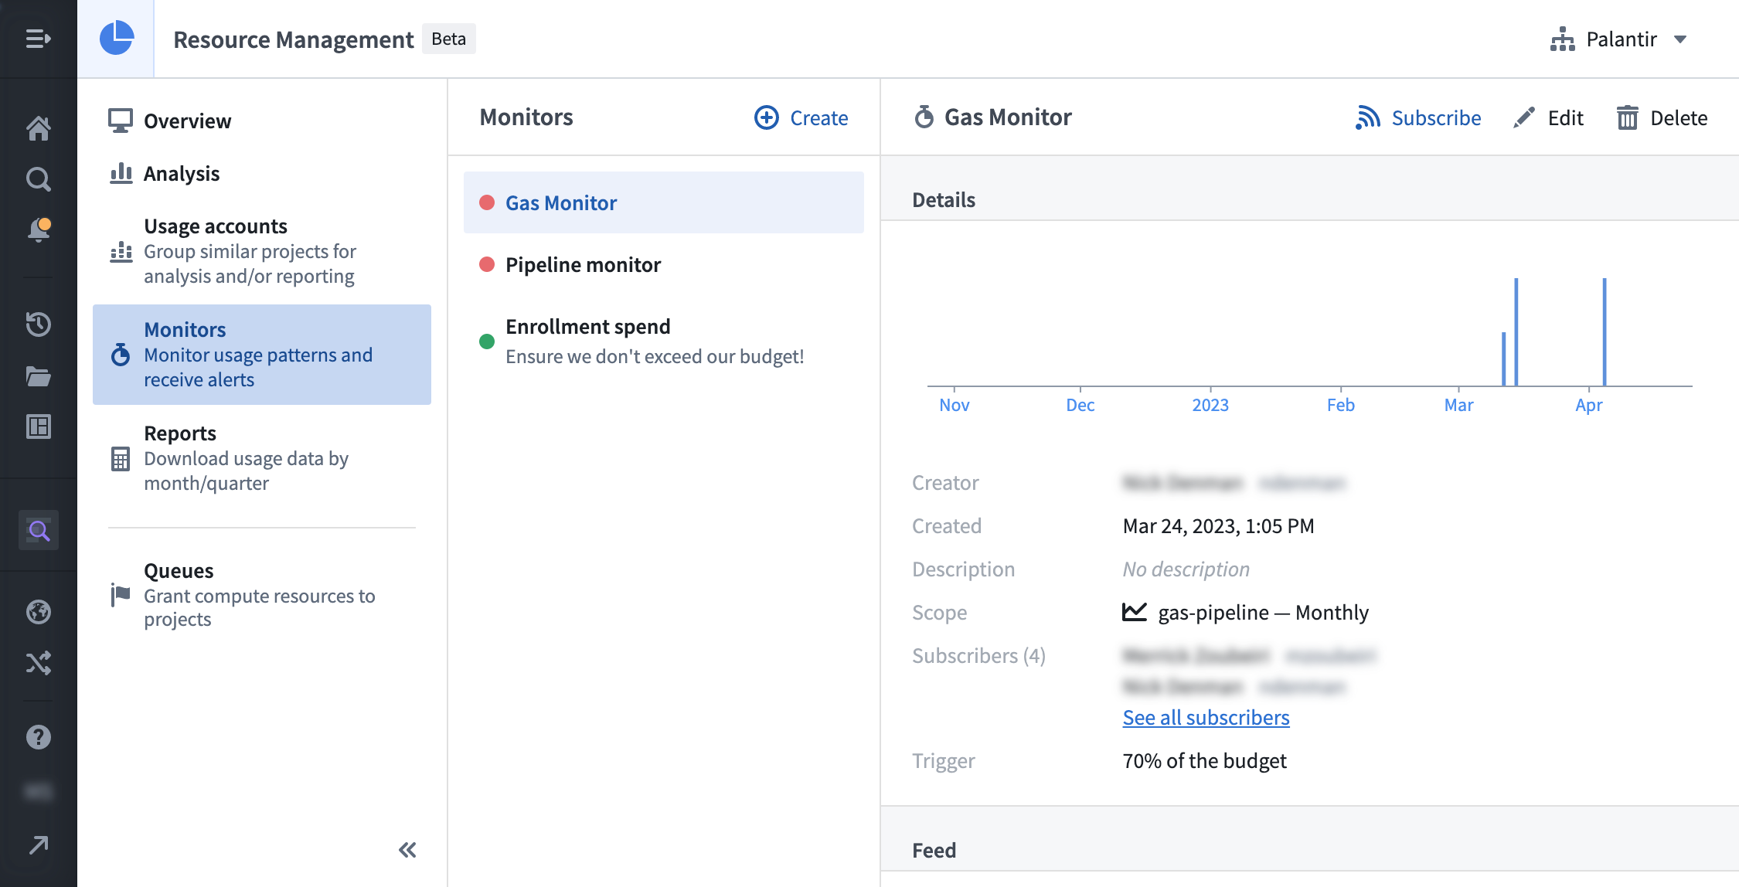Select the Monitors navigation item
The height and width of the screenshot is (887, 1739).
point(261,355)
